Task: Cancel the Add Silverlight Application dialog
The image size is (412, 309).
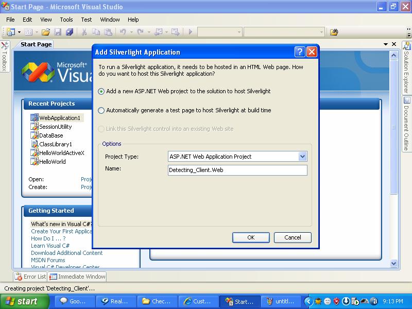Action: click(293, 237)
